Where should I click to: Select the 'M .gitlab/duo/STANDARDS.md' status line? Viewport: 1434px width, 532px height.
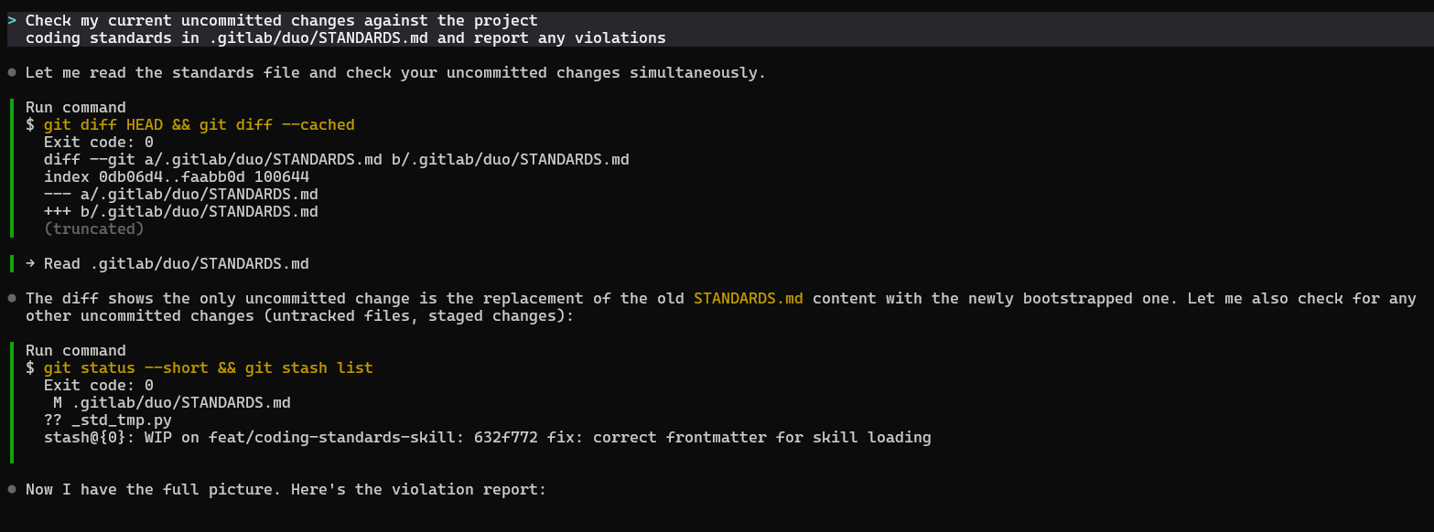[172, 402]
